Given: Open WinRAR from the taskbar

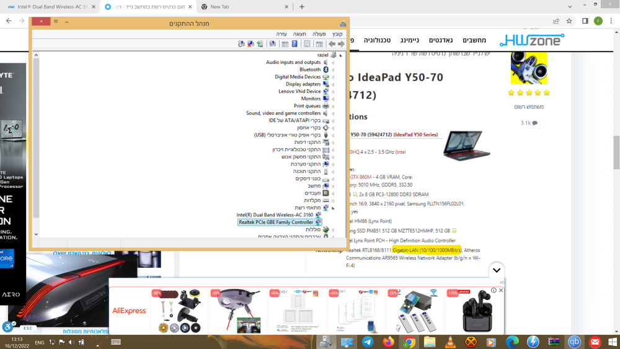Looking at the screenshot, I should click(554, 342).
